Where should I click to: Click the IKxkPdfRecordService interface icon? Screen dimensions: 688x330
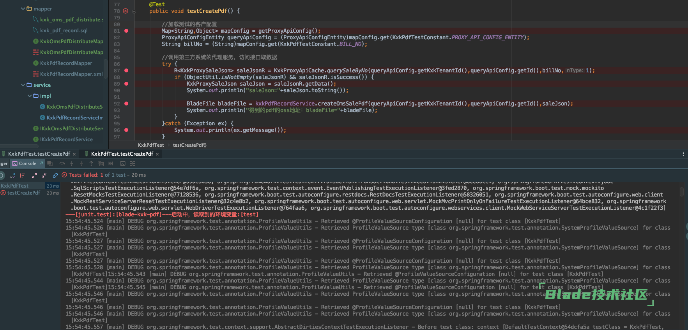click(x=36, y=139)
